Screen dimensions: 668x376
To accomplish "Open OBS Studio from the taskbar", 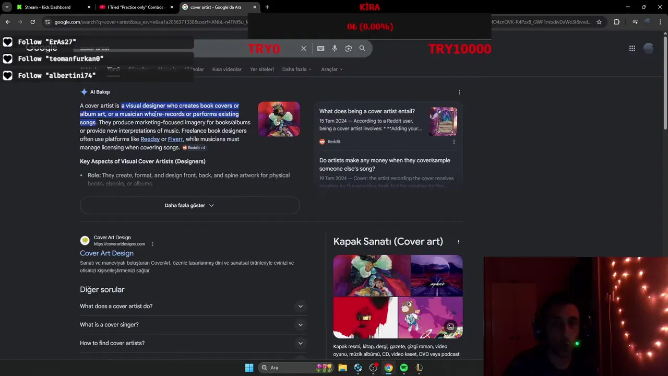I will coord(373,368).
